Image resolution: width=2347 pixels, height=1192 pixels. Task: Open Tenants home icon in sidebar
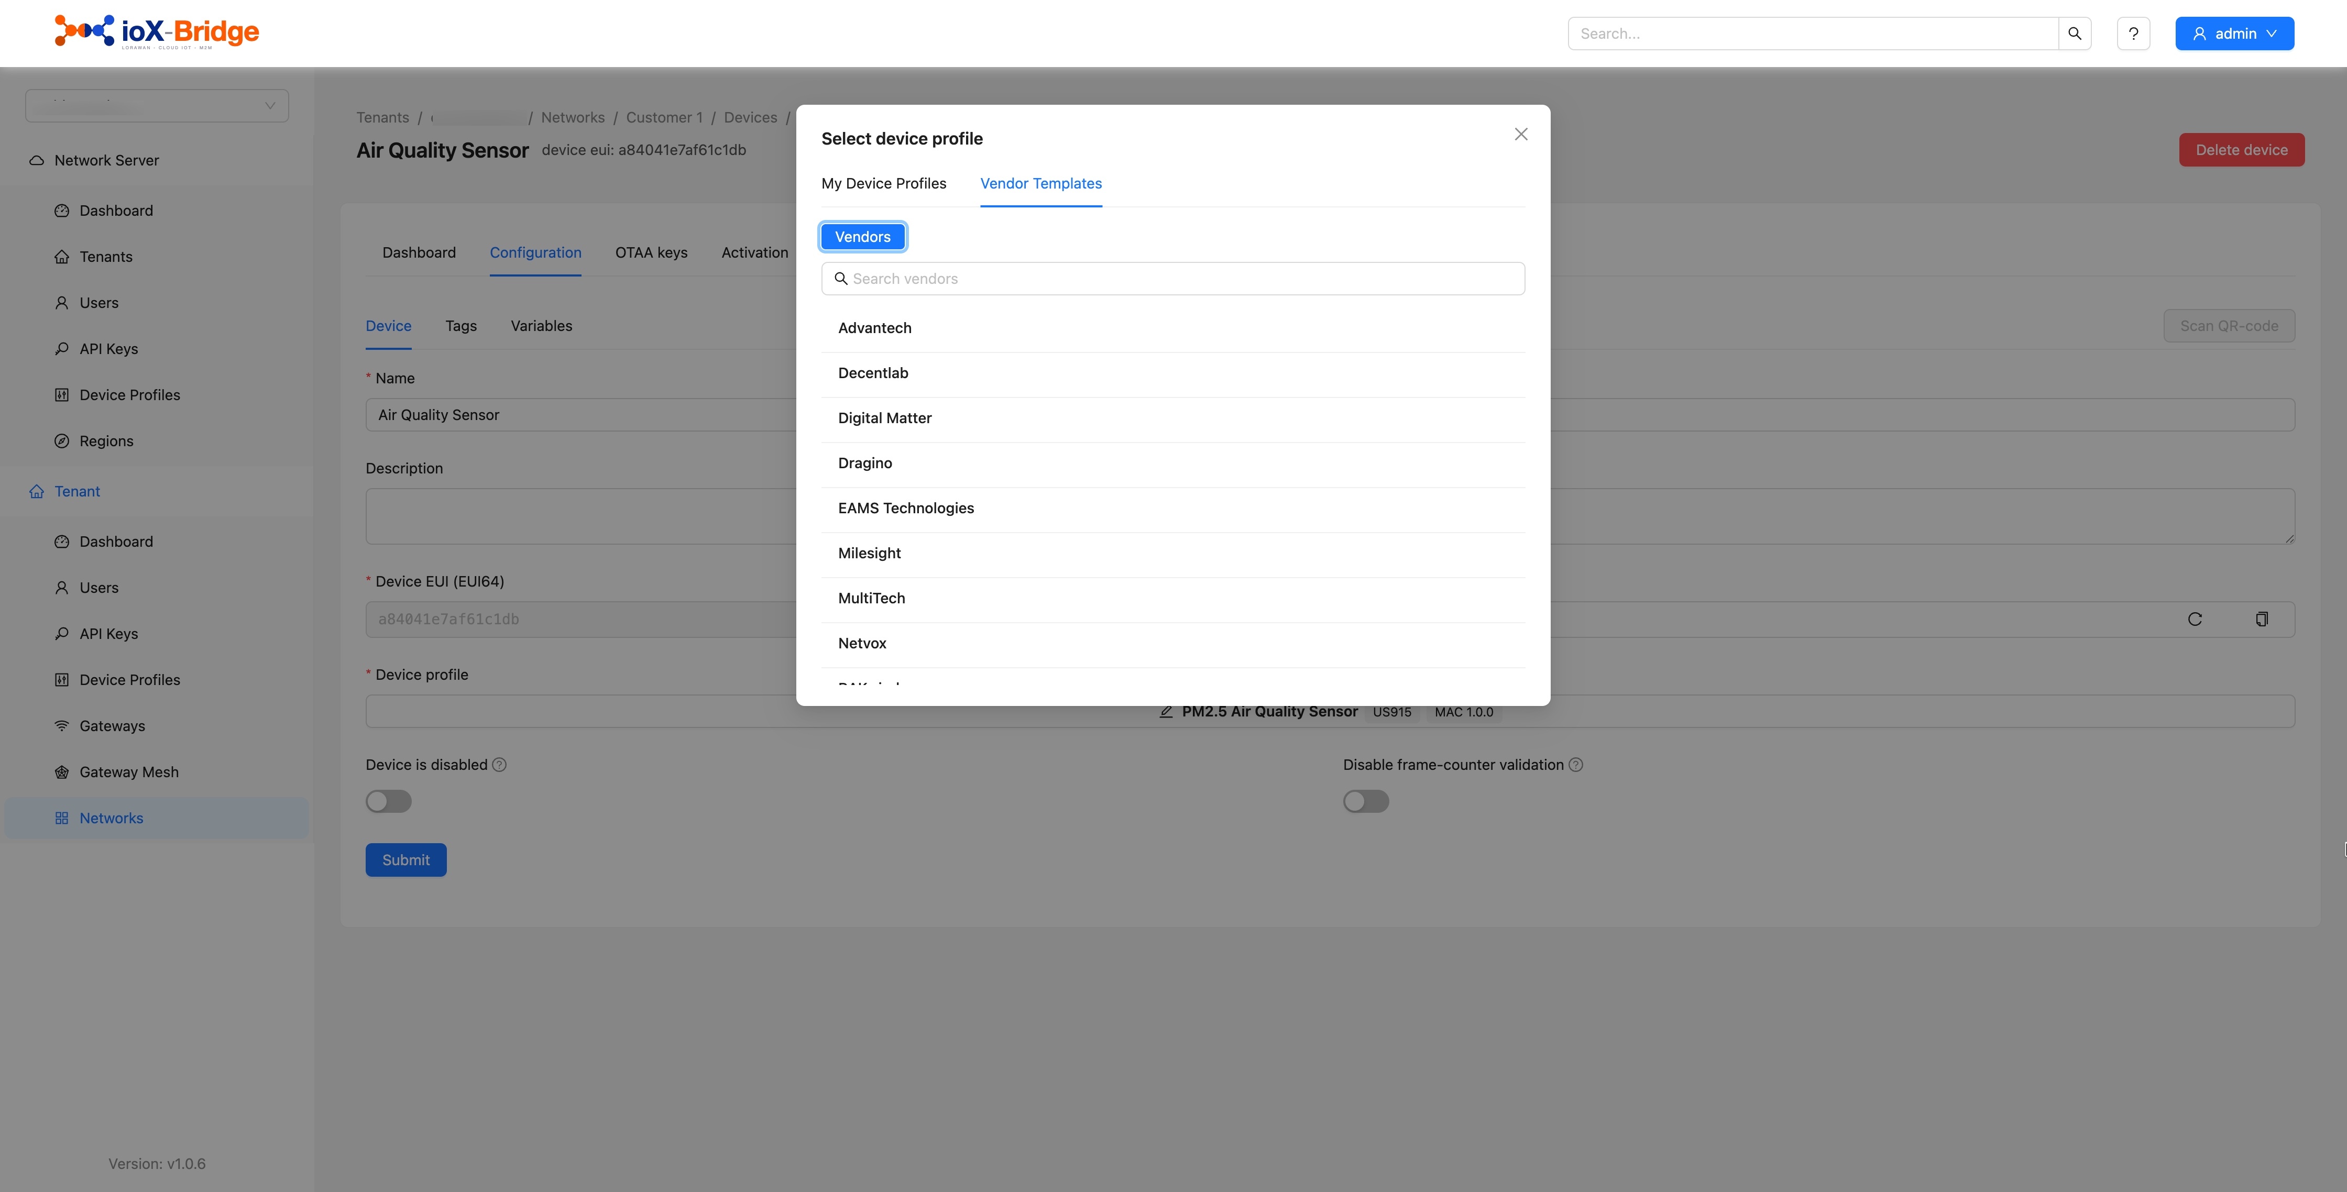point(62,257)
